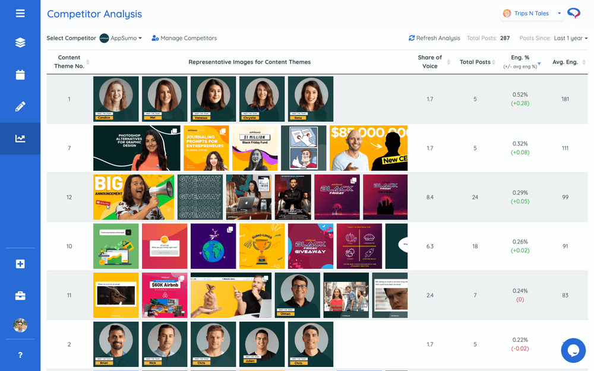Viewport: 594px width, 371px height.
Task: Open the hamburger menu in sidebar
Action: 20,13
